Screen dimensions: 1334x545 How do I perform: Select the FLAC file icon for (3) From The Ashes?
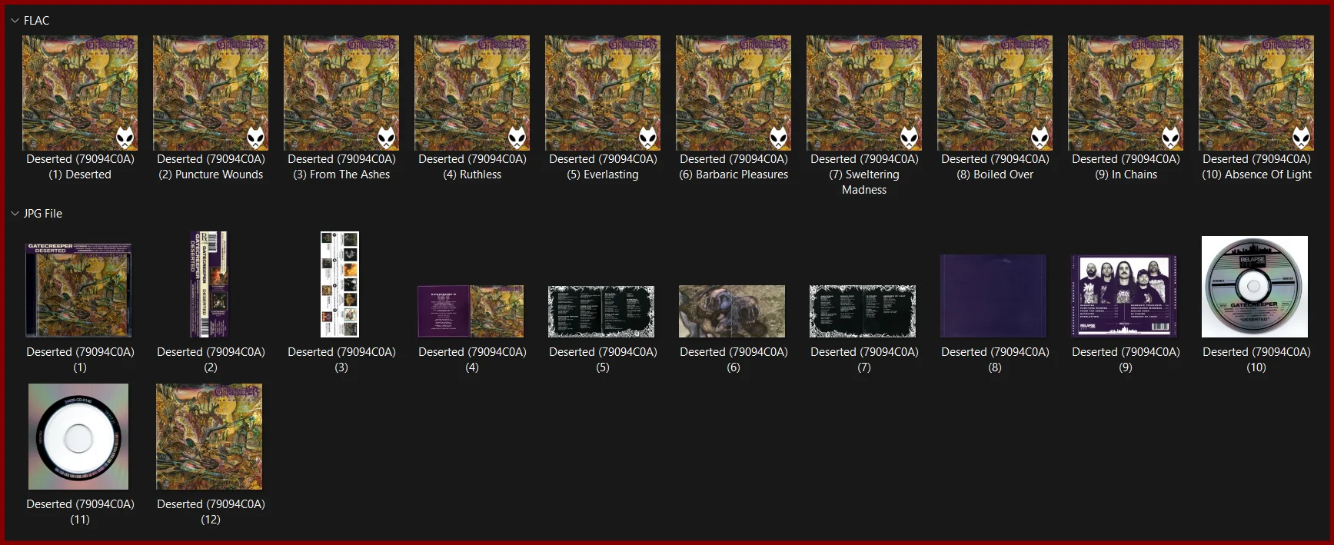coord(341,92)
